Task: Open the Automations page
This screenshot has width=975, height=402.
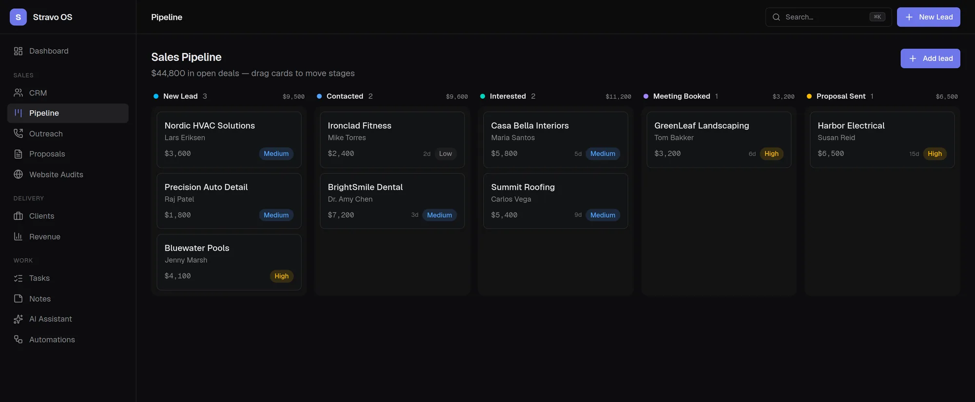Action: 68,340
